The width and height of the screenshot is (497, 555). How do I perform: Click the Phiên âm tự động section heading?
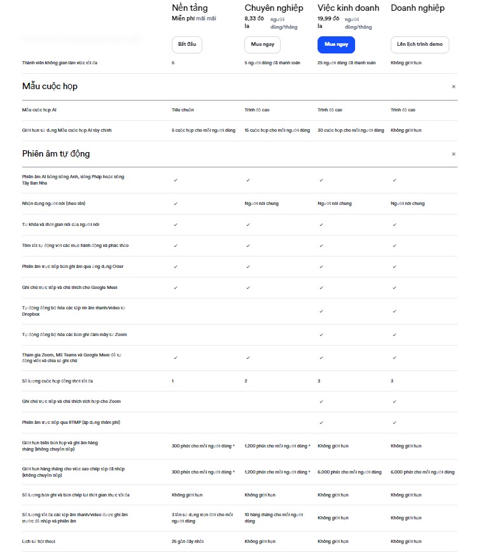56,154
